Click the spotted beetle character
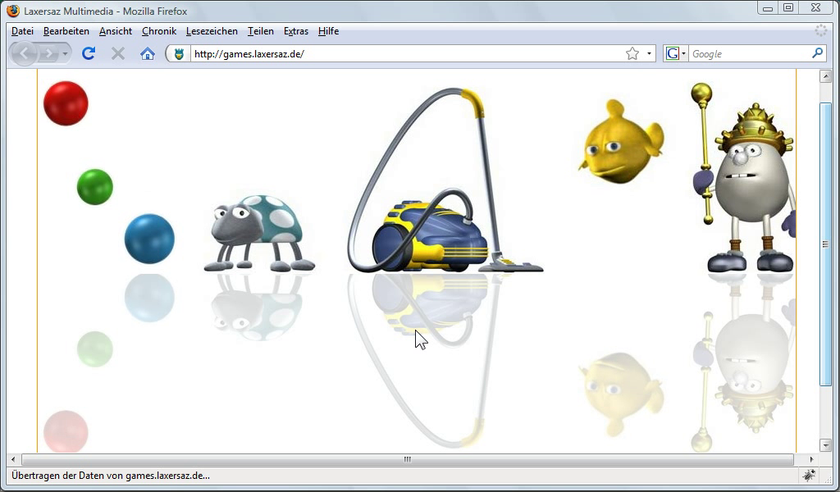The height and width of the screenshot is (492, 840). (259, 233)
